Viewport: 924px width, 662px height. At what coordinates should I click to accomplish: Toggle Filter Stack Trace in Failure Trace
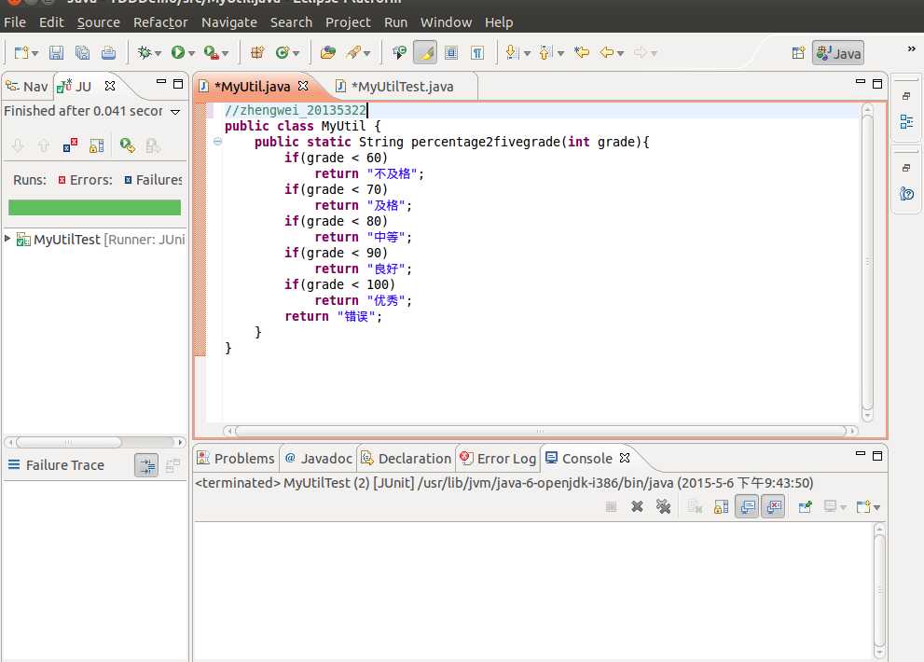pos(146,465)
